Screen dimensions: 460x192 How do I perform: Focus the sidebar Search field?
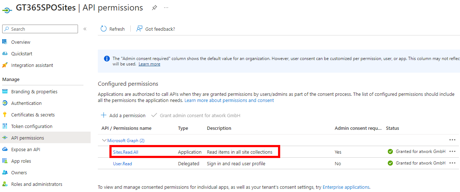point(40,29)
